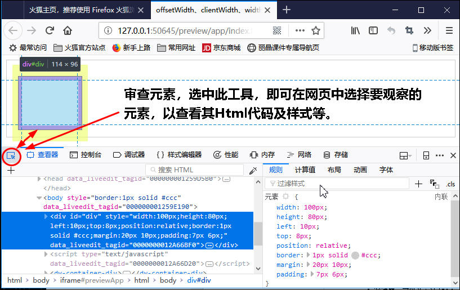Viewport: 460px width, 290px height.
Task: Toggle pseudo-class panel icon
Action: [435, 184]
